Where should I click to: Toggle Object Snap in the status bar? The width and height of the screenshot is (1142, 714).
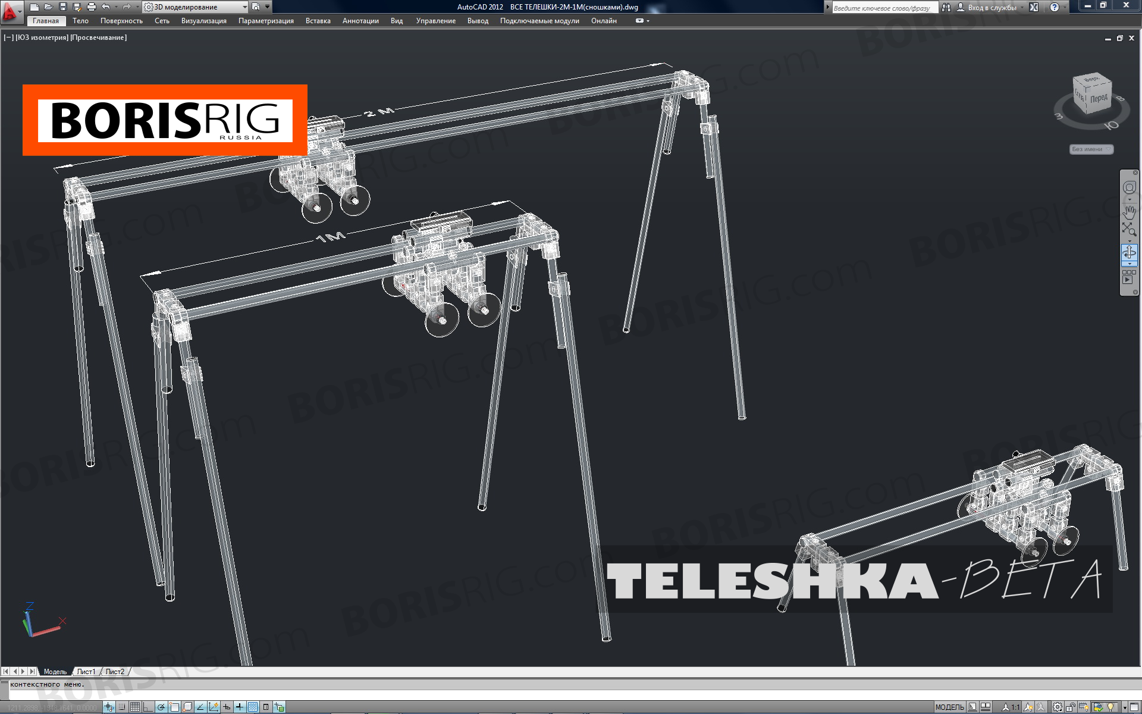pyautogui.click(x=174, y=707)
